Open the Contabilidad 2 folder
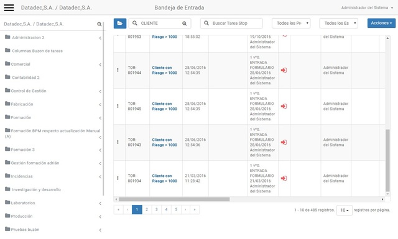Image resolution: width=398 pixels, height=239 pixels. [22, 78]
